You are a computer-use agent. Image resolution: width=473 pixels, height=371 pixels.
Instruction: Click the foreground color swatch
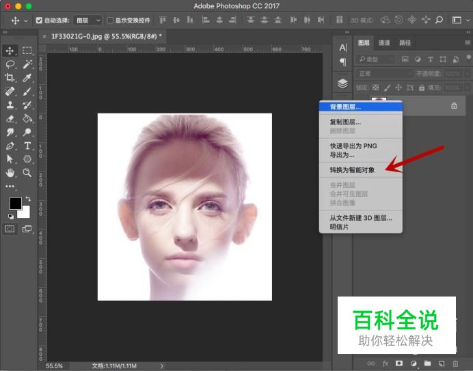14,203
